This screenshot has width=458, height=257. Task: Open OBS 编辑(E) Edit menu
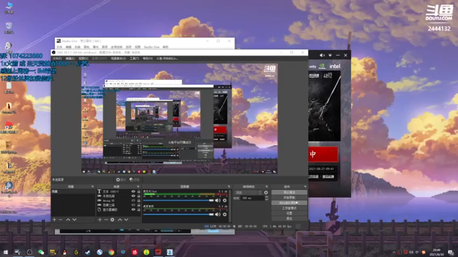coord(70,59)
